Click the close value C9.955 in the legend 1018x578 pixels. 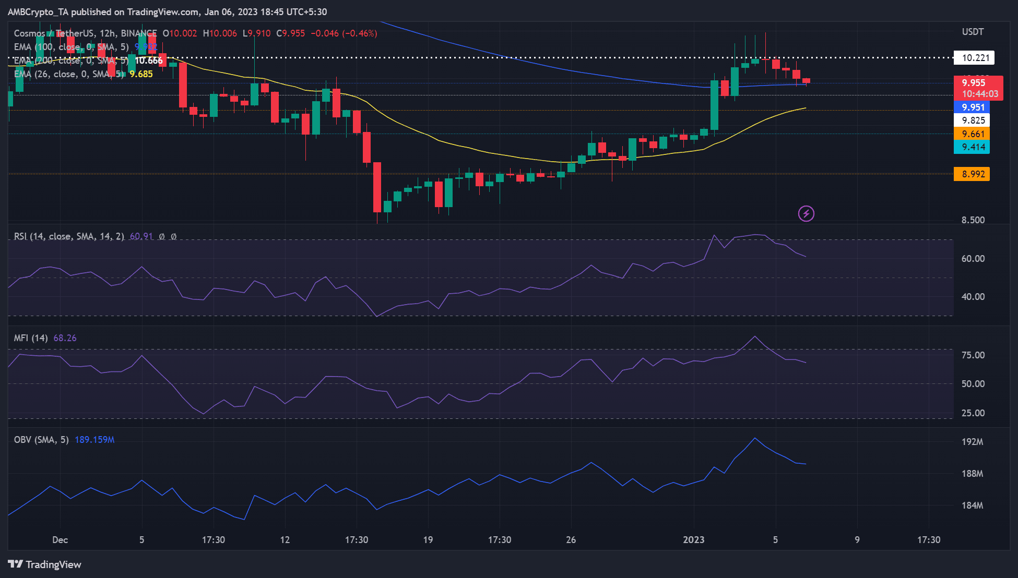coord(290,33)
